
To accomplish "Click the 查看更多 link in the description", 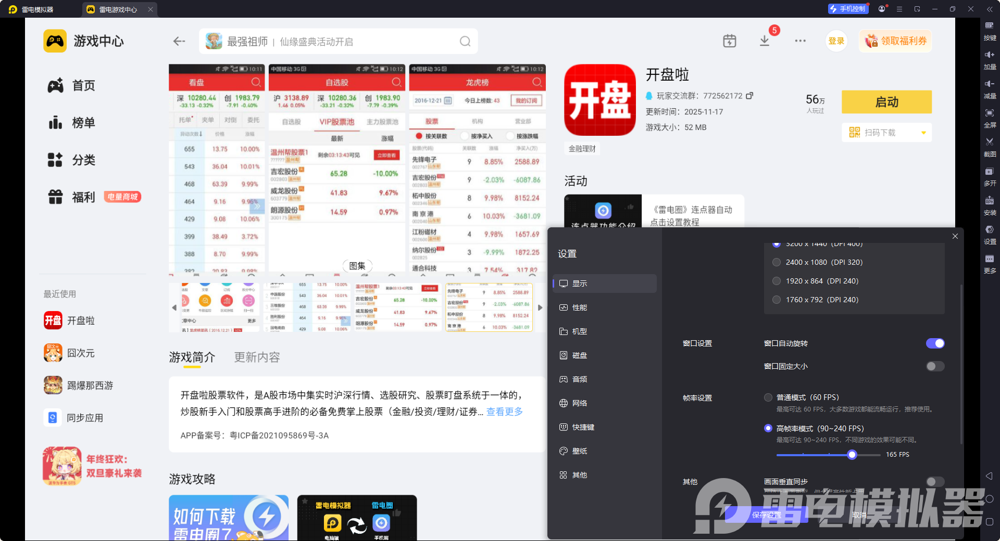I will tap(505, 411).
